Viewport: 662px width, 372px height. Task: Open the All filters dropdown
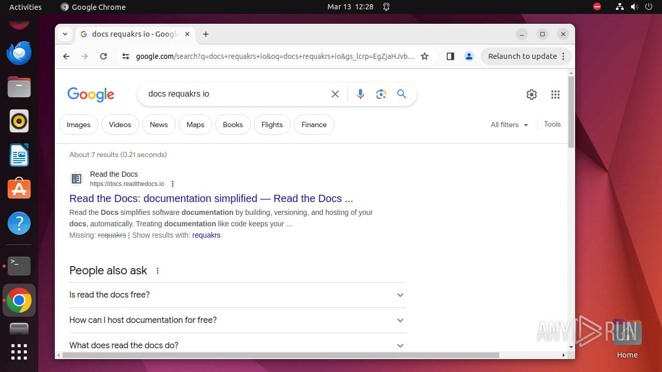[510, 125]
